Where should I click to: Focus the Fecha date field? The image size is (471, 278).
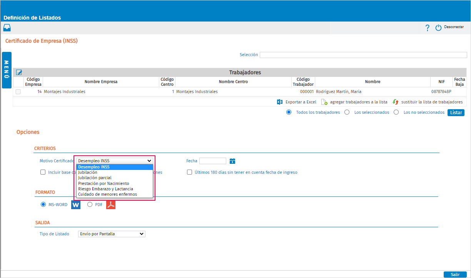click(213, 161)
